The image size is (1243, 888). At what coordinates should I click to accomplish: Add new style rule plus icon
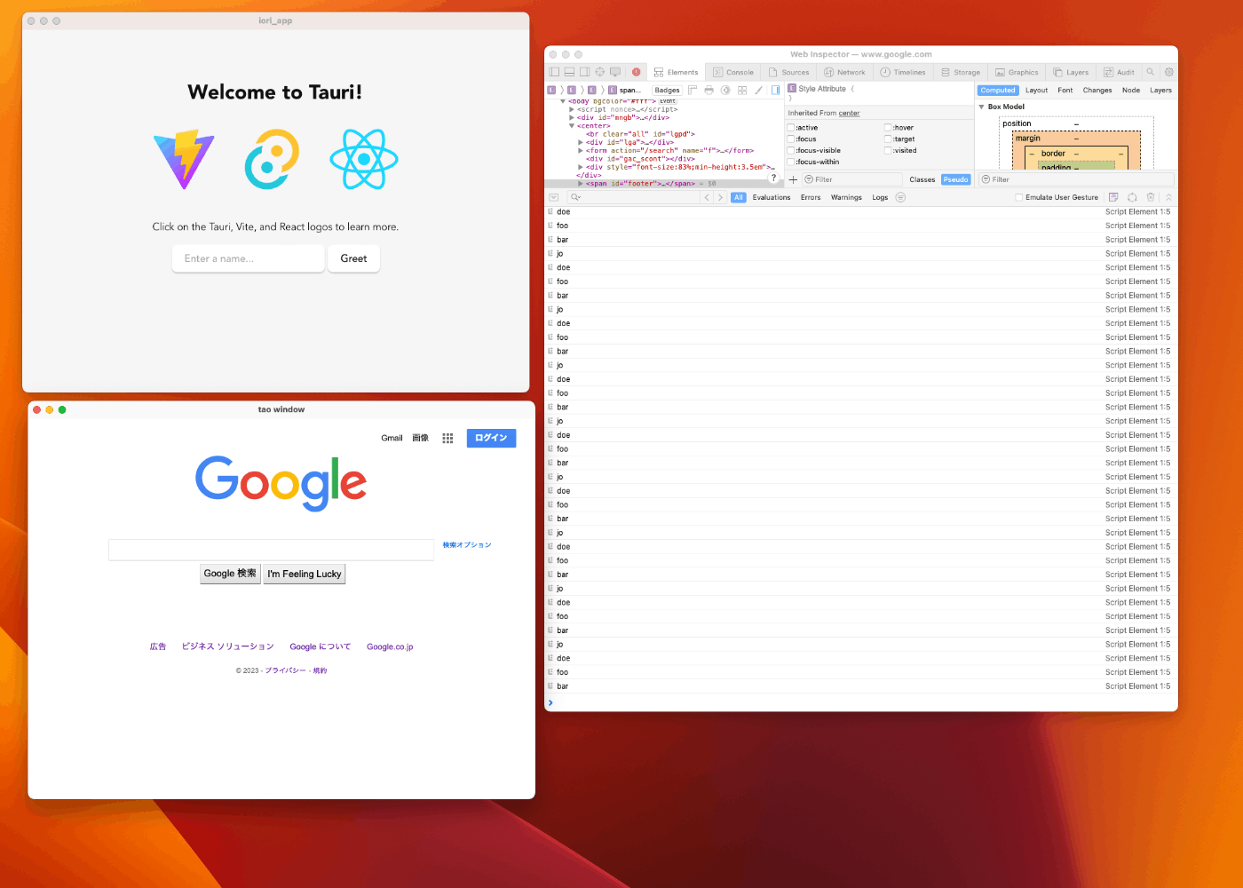(793, 179)
